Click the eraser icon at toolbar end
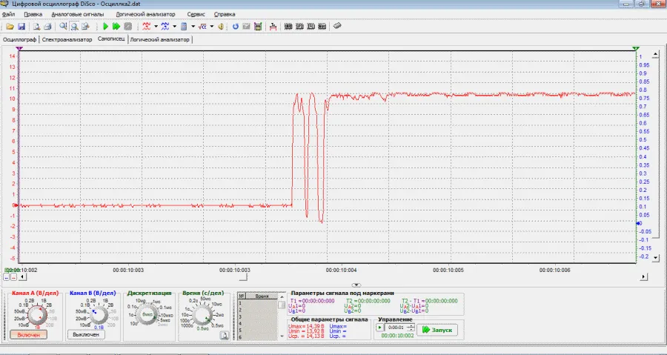 337,26
